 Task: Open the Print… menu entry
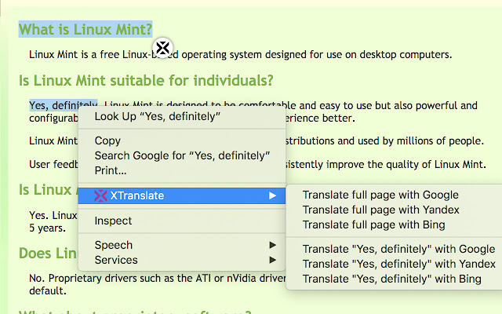click(x=111, y=170)
